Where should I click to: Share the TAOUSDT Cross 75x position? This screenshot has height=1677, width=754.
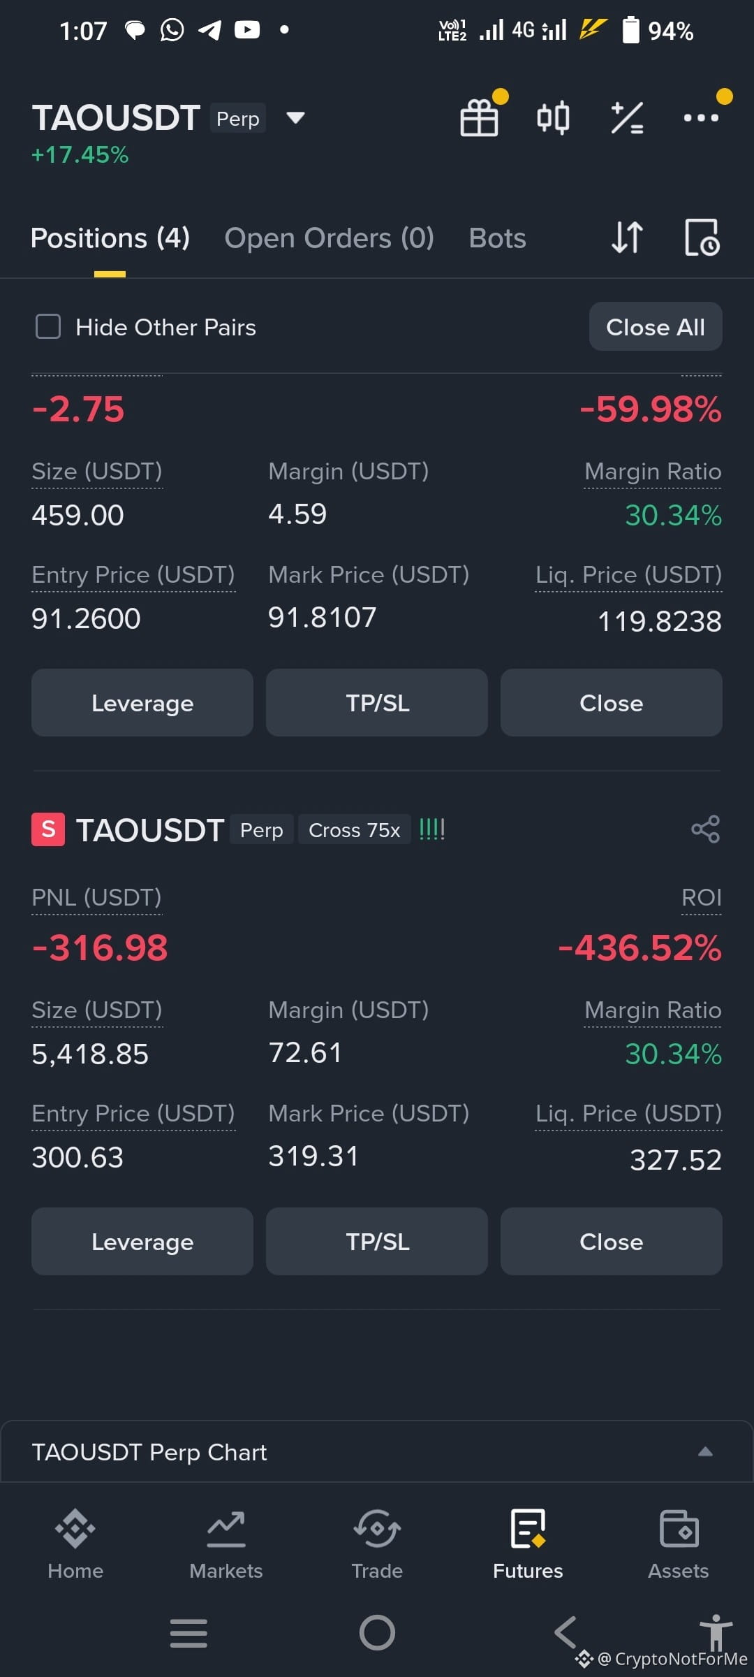coord(705,829)
